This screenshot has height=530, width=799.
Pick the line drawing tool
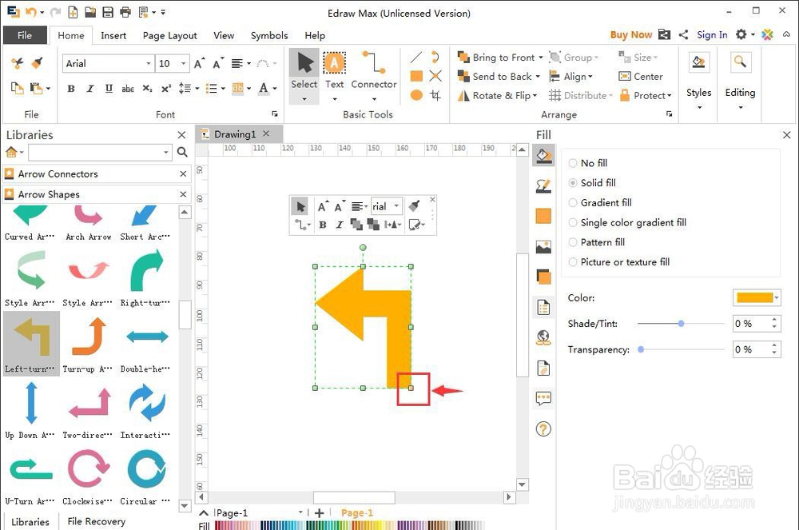point(416,57)
